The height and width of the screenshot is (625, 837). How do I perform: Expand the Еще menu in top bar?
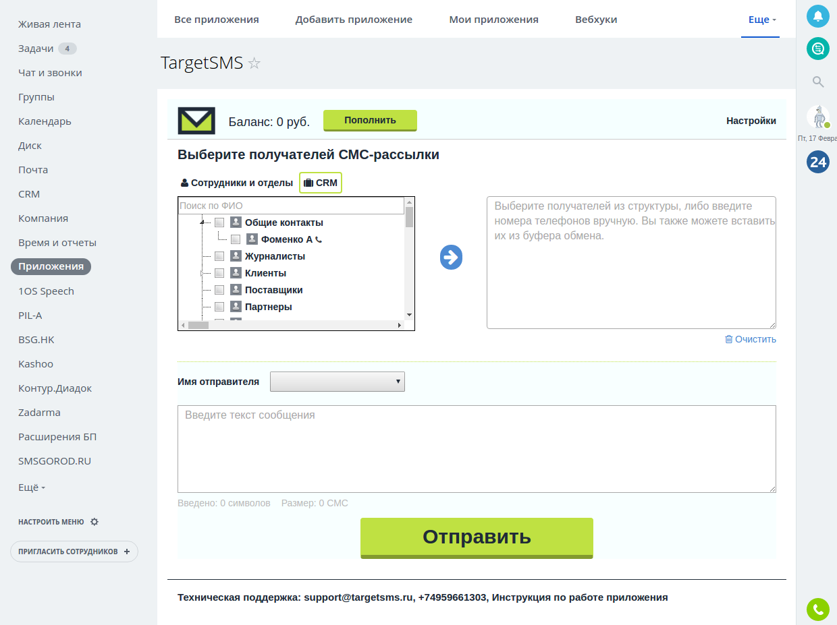761,20
